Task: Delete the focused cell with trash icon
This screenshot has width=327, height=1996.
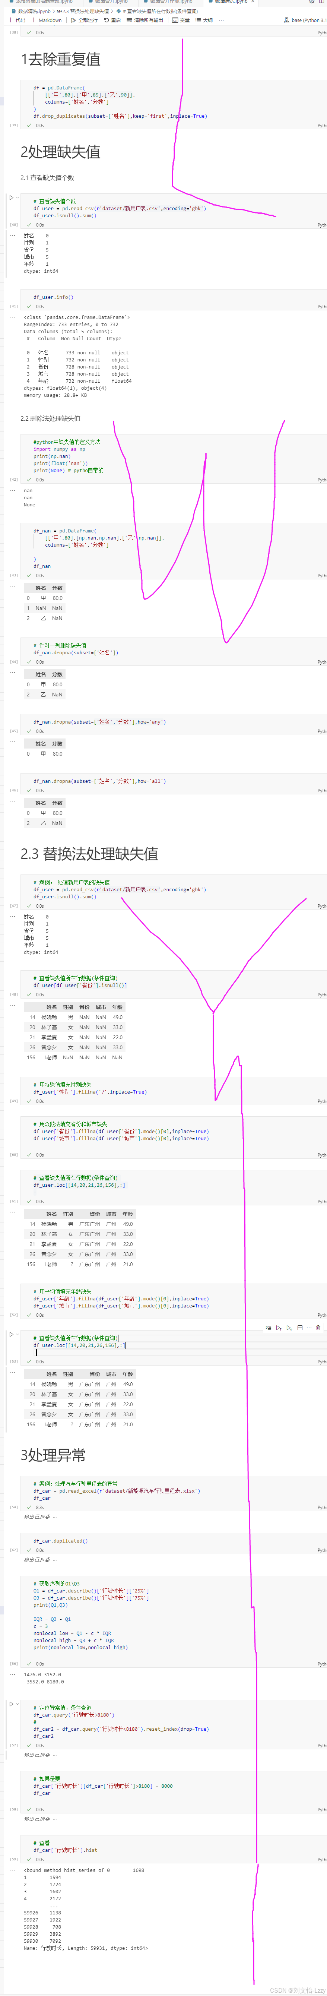Action: (x=318, y=1327)
